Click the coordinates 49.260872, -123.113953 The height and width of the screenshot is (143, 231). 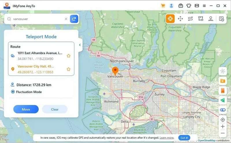coord(35,72)
